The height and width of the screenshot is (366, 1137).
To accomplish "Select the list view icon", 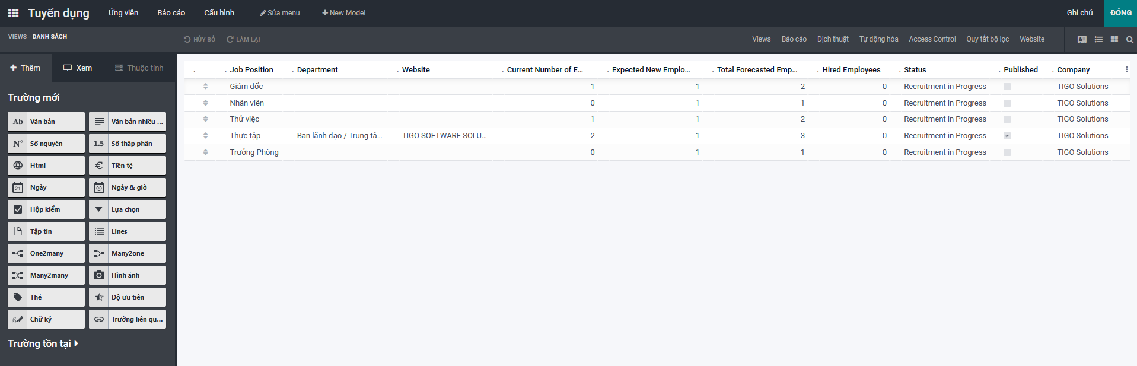I will (x=1098, y=40).
